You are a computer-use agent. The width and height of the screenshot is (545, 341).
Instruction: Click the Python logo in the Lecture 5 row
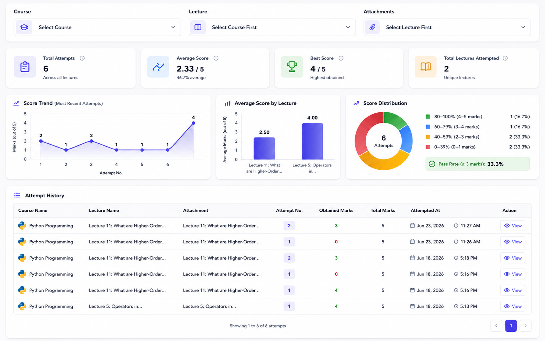pyautogui.click(x=22, y=306)
